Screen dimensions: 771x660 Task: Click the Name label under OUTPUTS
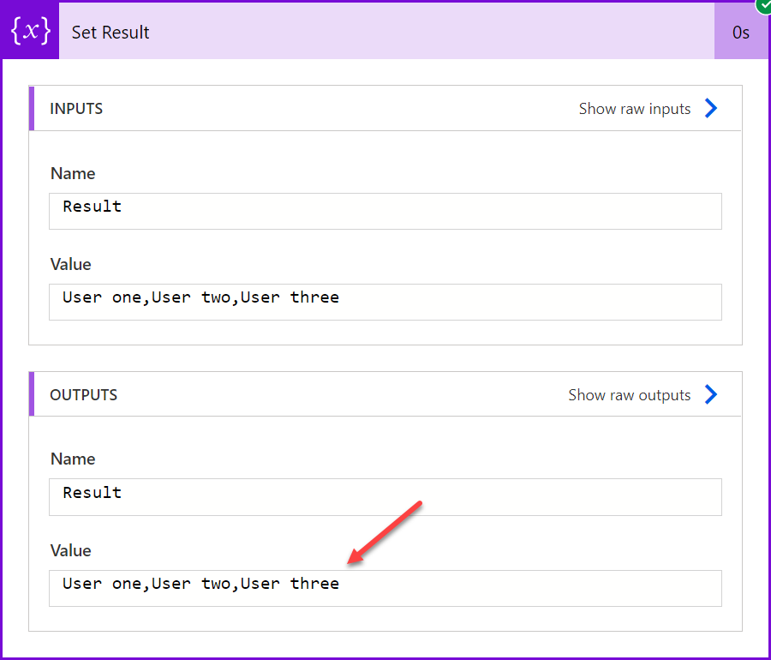point(73,459)
